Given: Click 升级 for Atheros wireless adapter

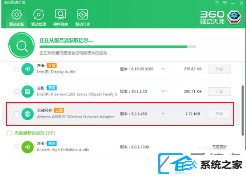Looking at the screenshot, I should [x=219, y=114].
